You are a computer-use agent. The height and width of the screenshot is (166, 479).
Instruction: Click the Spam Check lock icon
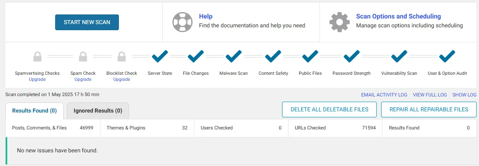tap(83, 56)
